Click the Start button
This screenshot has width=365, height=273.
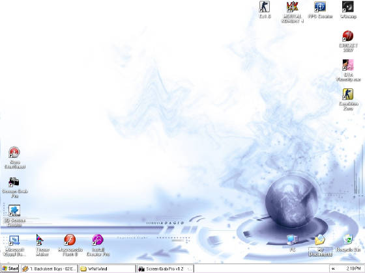tap(10, 268)
